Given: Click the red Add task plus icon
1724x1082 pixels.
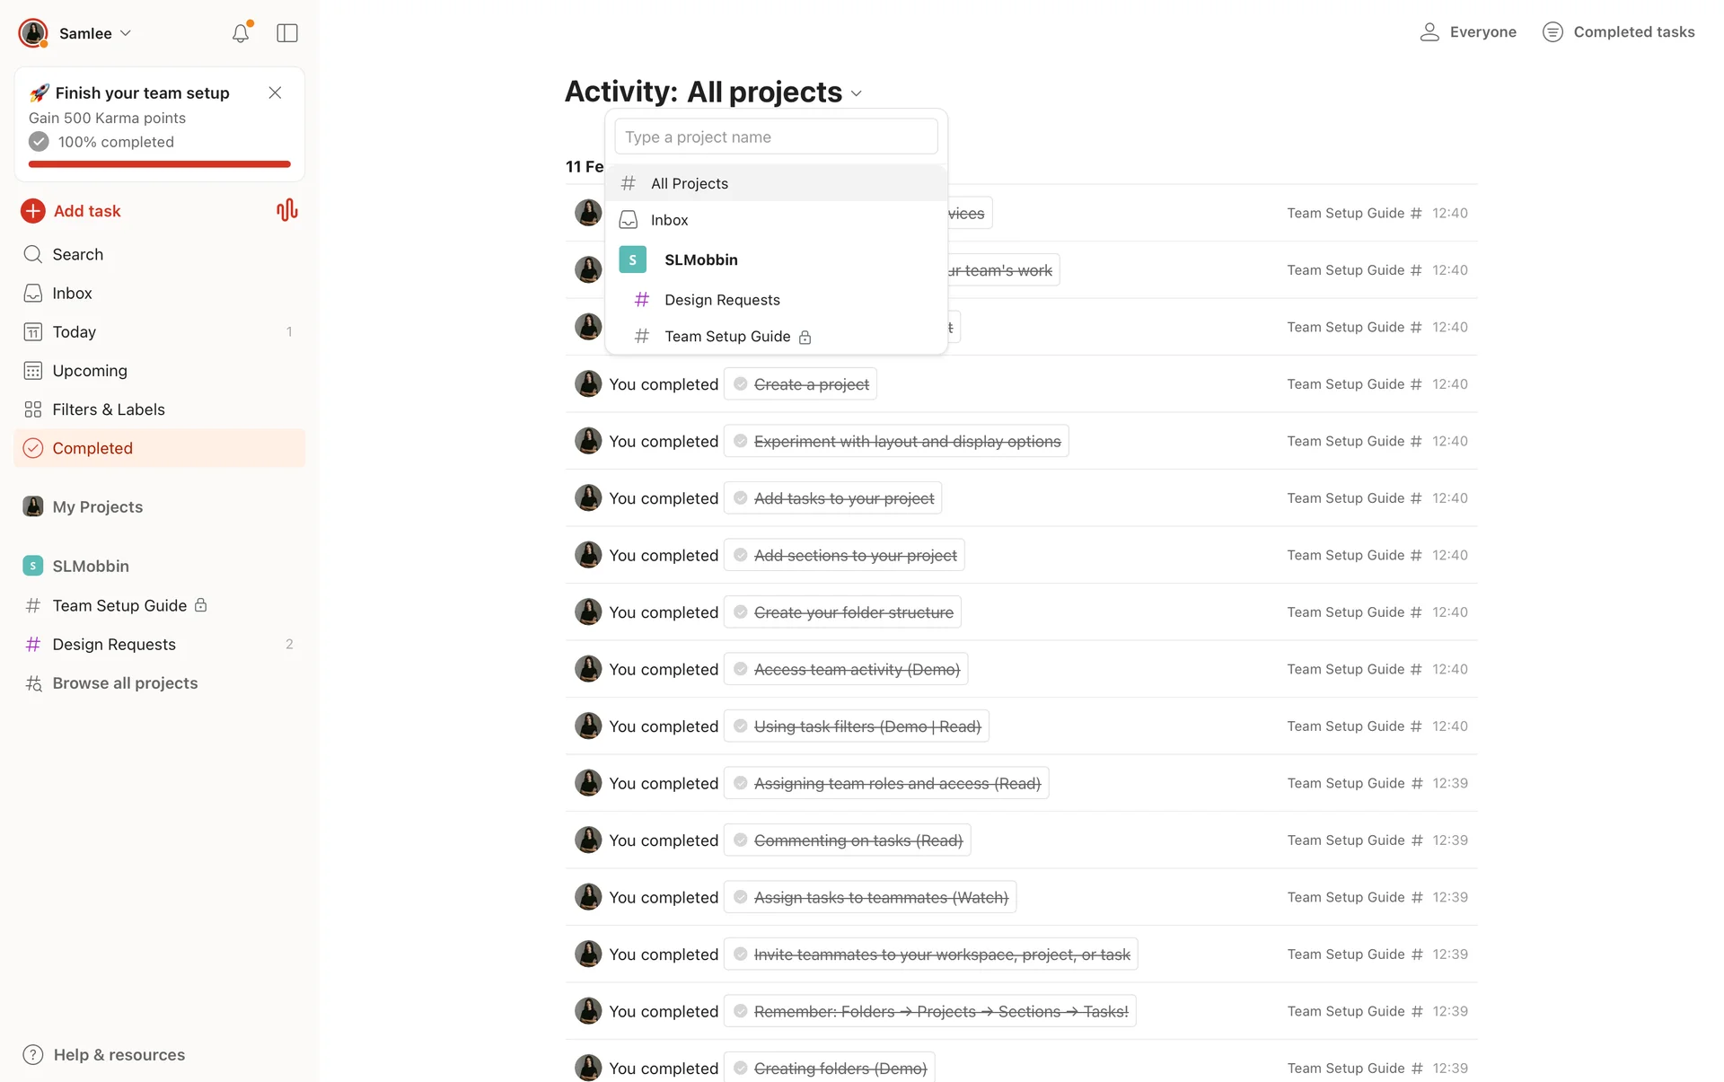Looking at the screenshot, I should coord(33,211).
